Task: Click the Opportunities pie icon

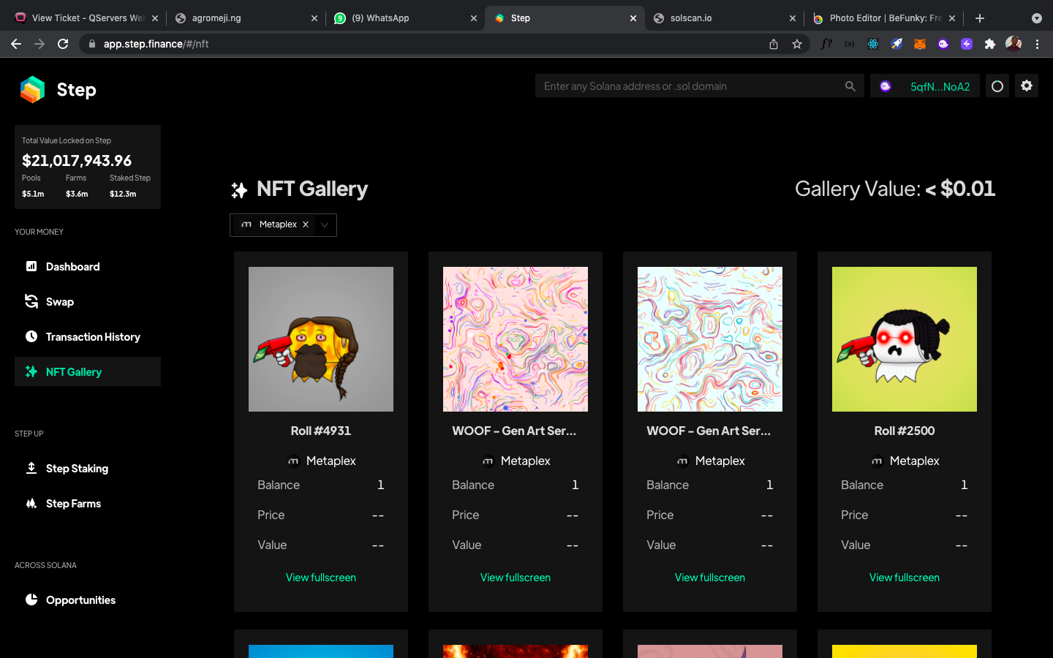Action: 31,600
